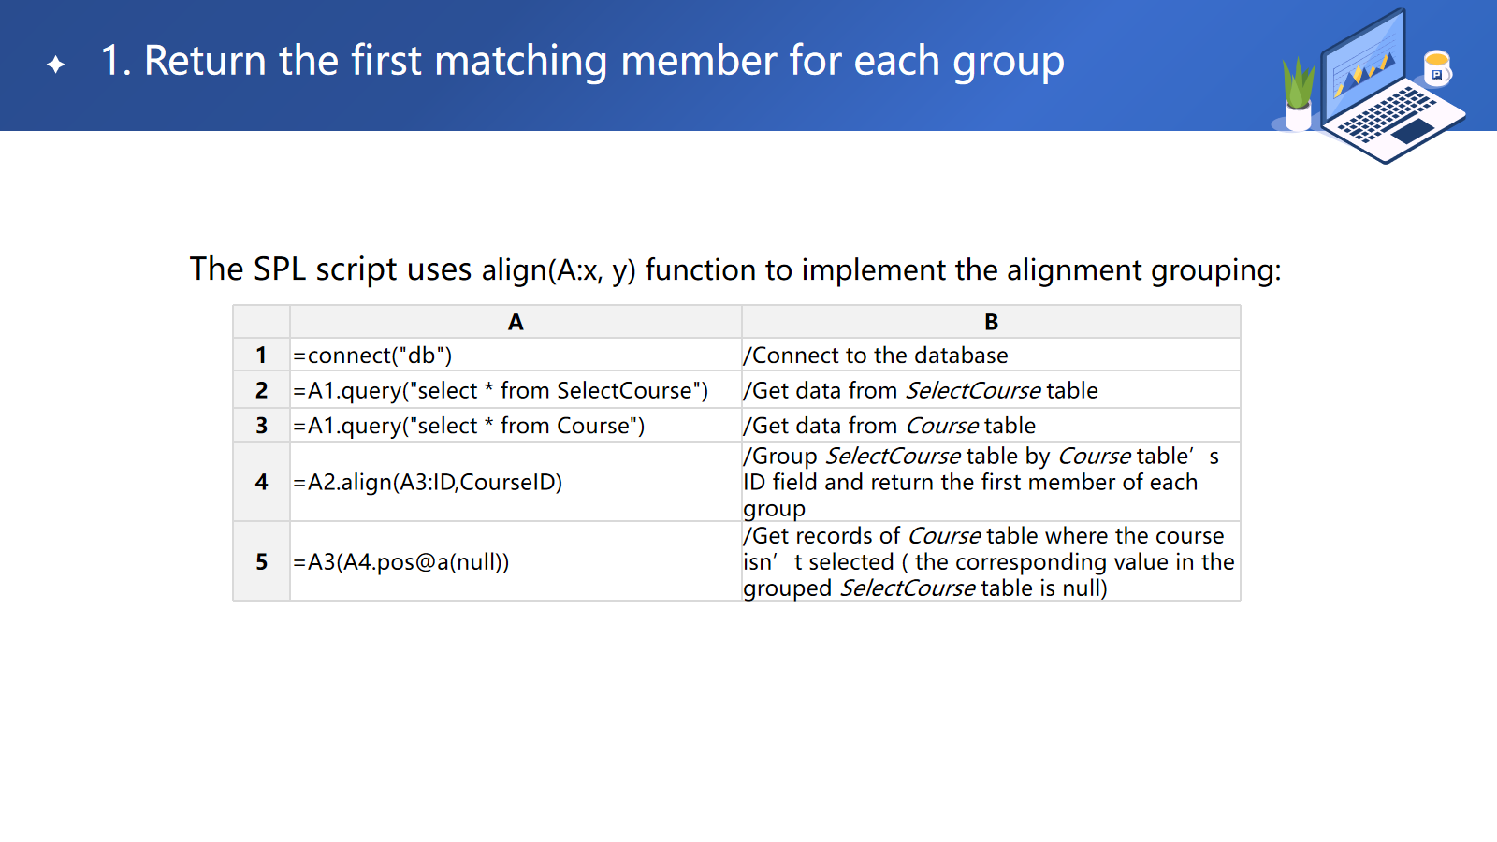
Task: Select row number 1
Action: tap(261, 356)
